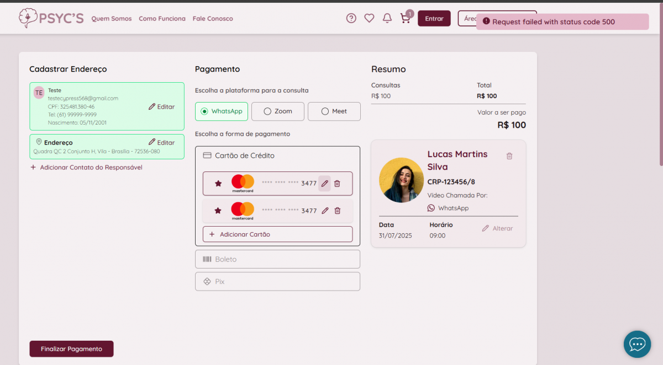Select Meet as consultation platform
663x365 pixels.
(334, 111)
